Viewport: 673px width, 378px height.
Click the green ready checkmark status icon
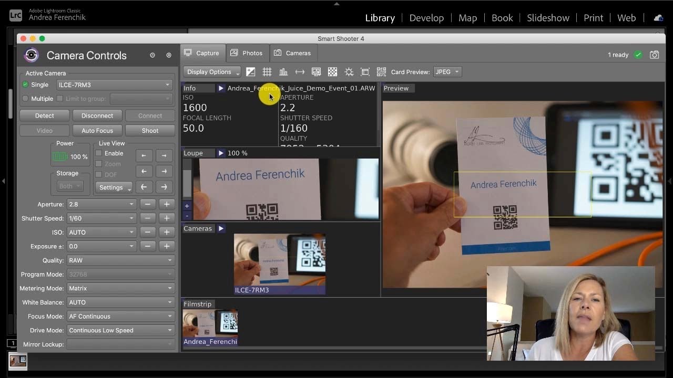coord(638,55)
